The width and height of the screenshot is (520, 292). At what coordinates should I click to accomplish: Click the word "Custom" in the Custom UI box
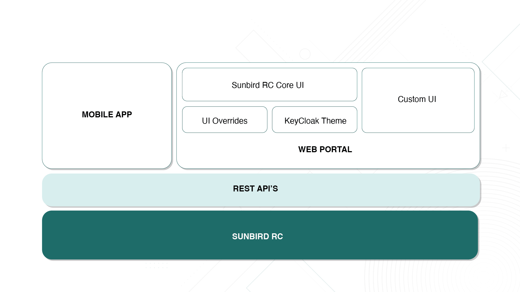point(412,99)
